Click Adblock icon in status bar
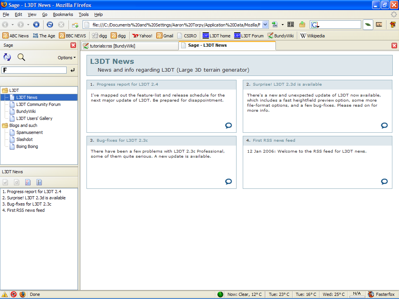 point(14,294)
